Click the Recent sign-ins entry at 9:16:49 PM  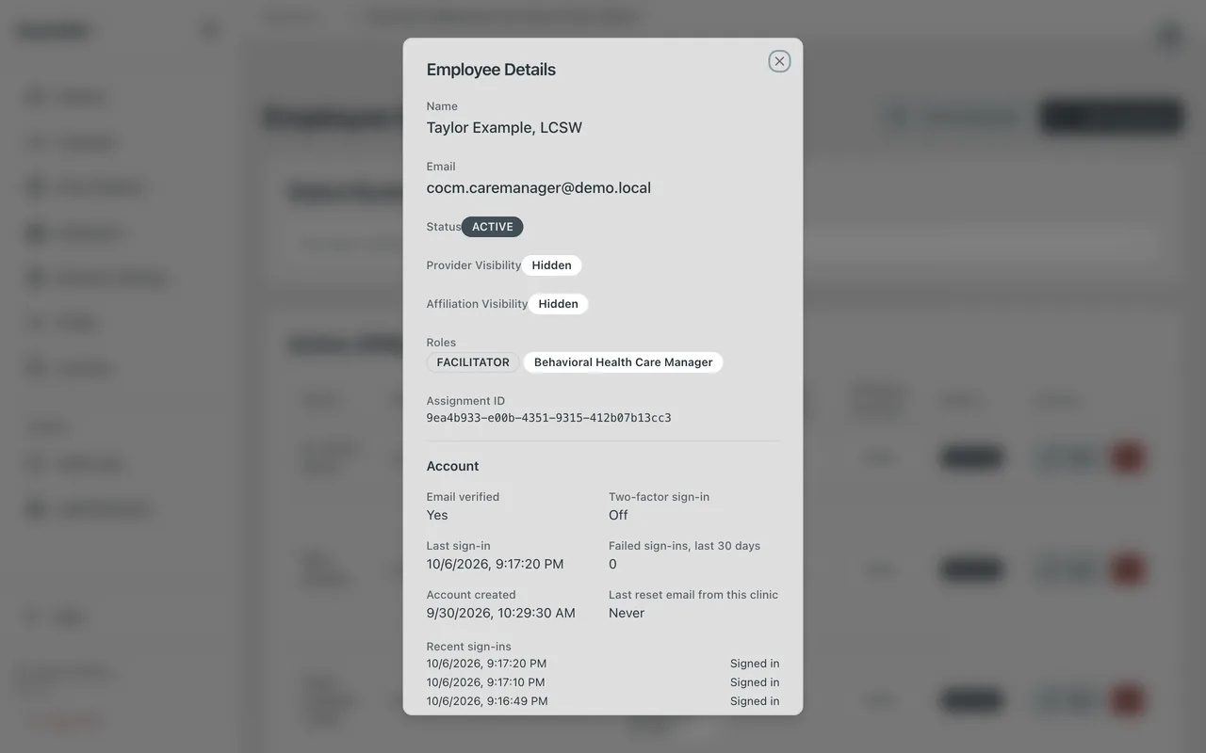[487, 701]
